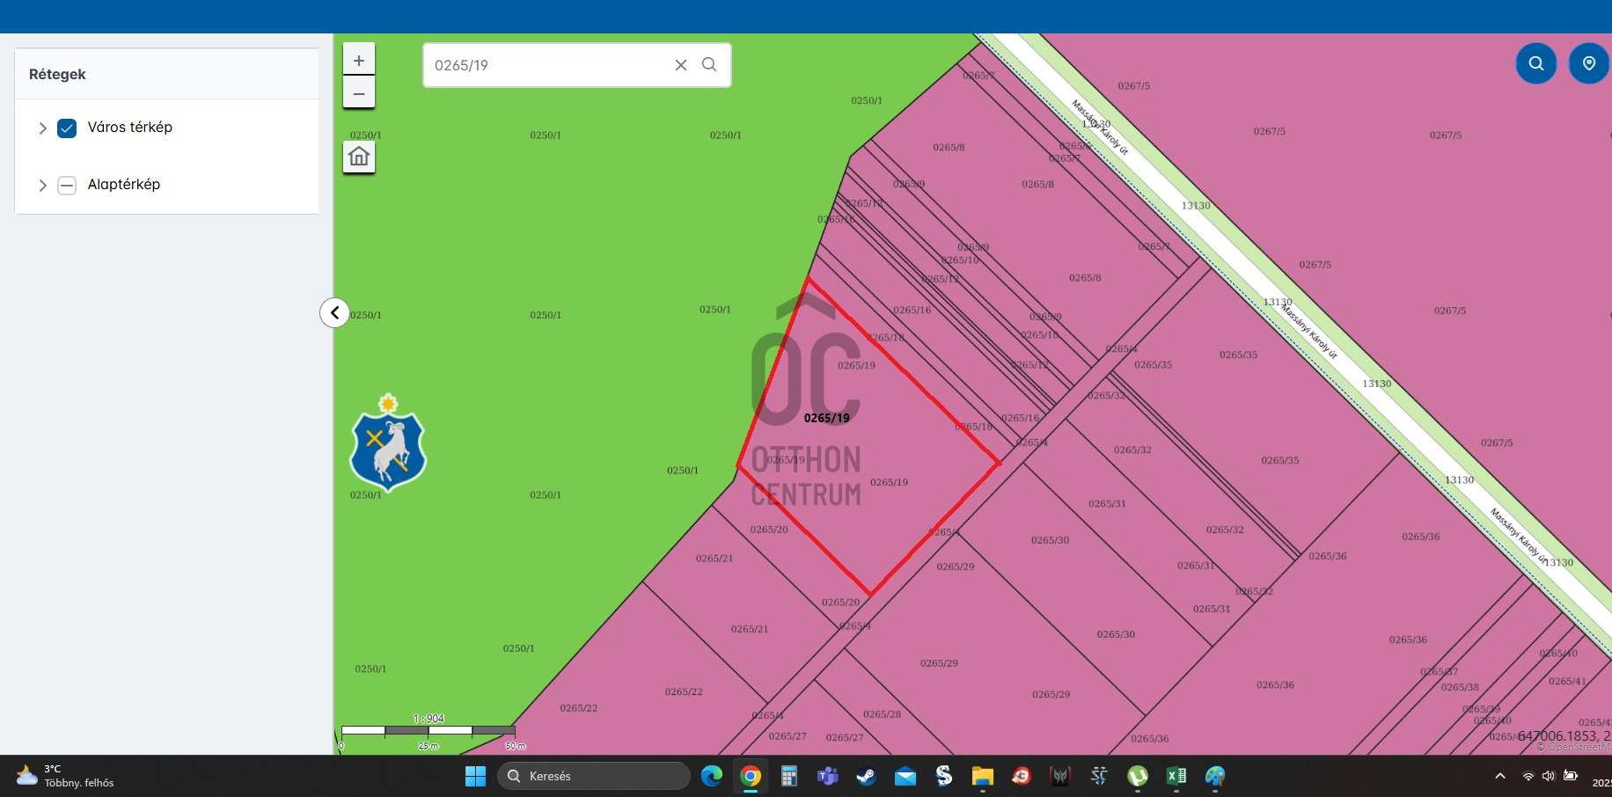1612x797 pixels.
Task: Expand the Város térkép layer group
Action: pos(42,128)
